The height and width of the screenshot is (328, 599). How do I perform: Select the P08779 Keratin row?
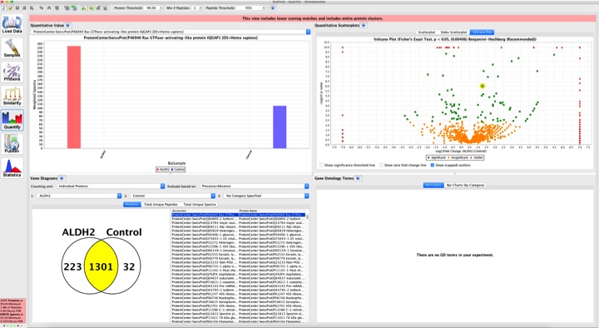pyautogui.click(x=239, y=258)
